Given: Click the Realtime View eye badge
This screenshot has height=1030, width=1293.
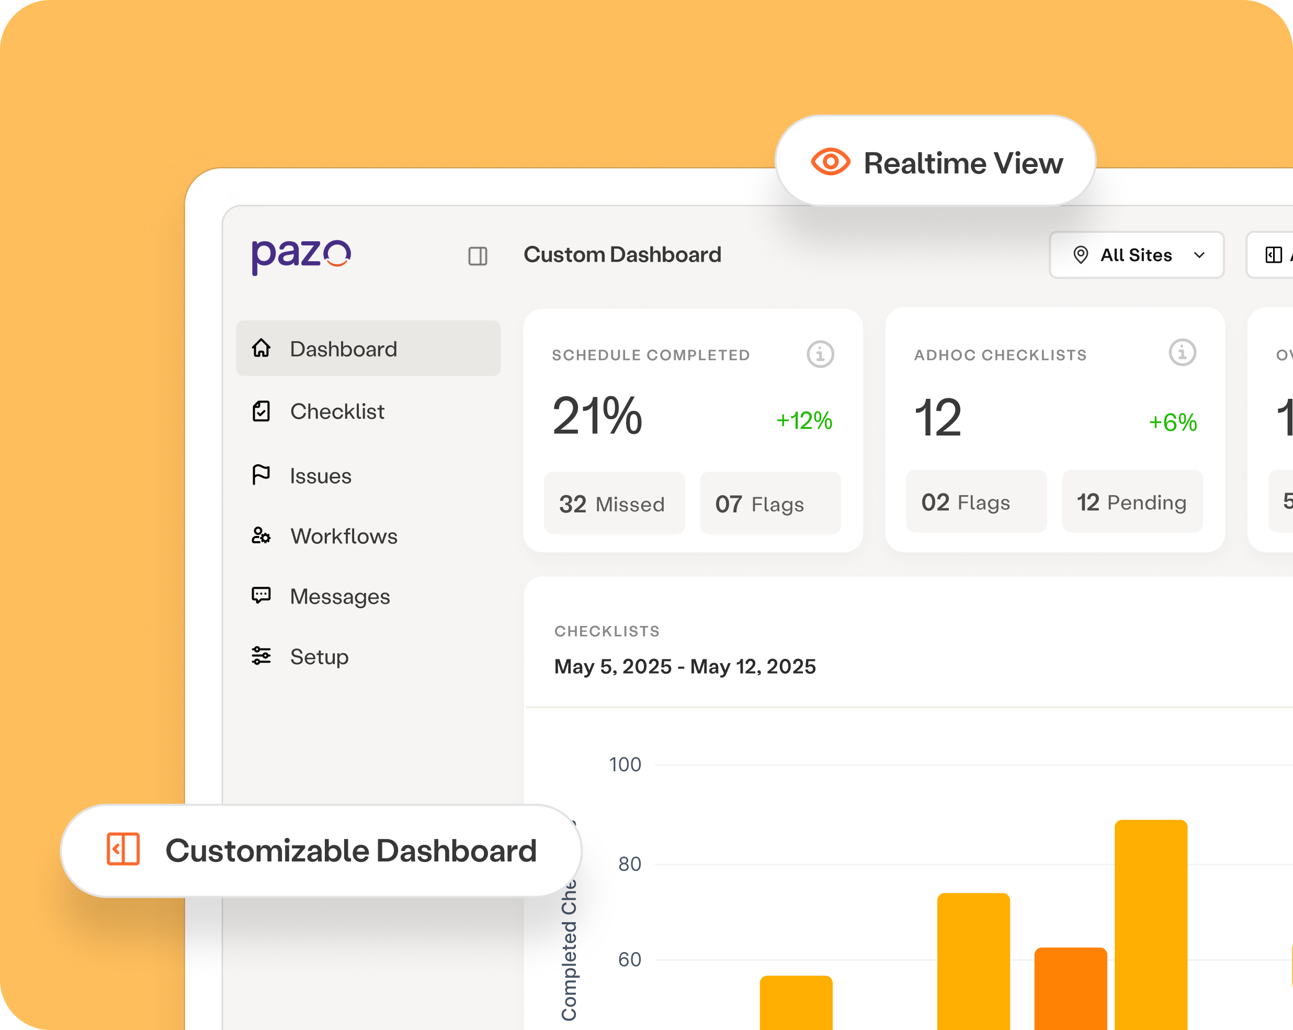Looking at the screenshot, I should [935, 163].
